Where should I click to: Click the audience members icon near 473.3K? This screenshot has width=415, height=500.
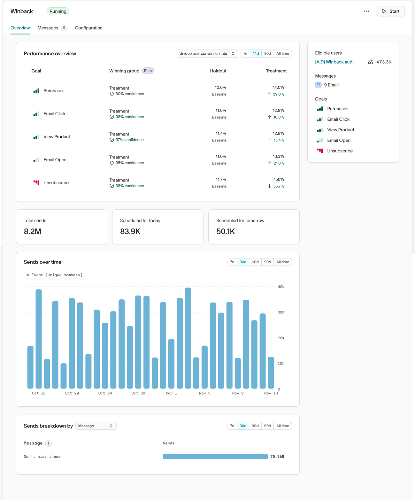[x=371, y=62]
